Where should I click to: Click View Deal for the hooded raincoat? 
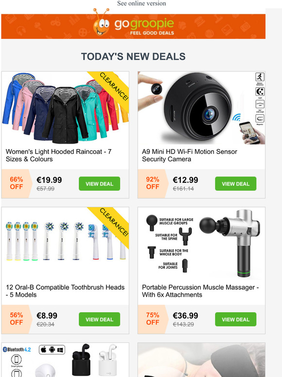(x=99, y=184)
